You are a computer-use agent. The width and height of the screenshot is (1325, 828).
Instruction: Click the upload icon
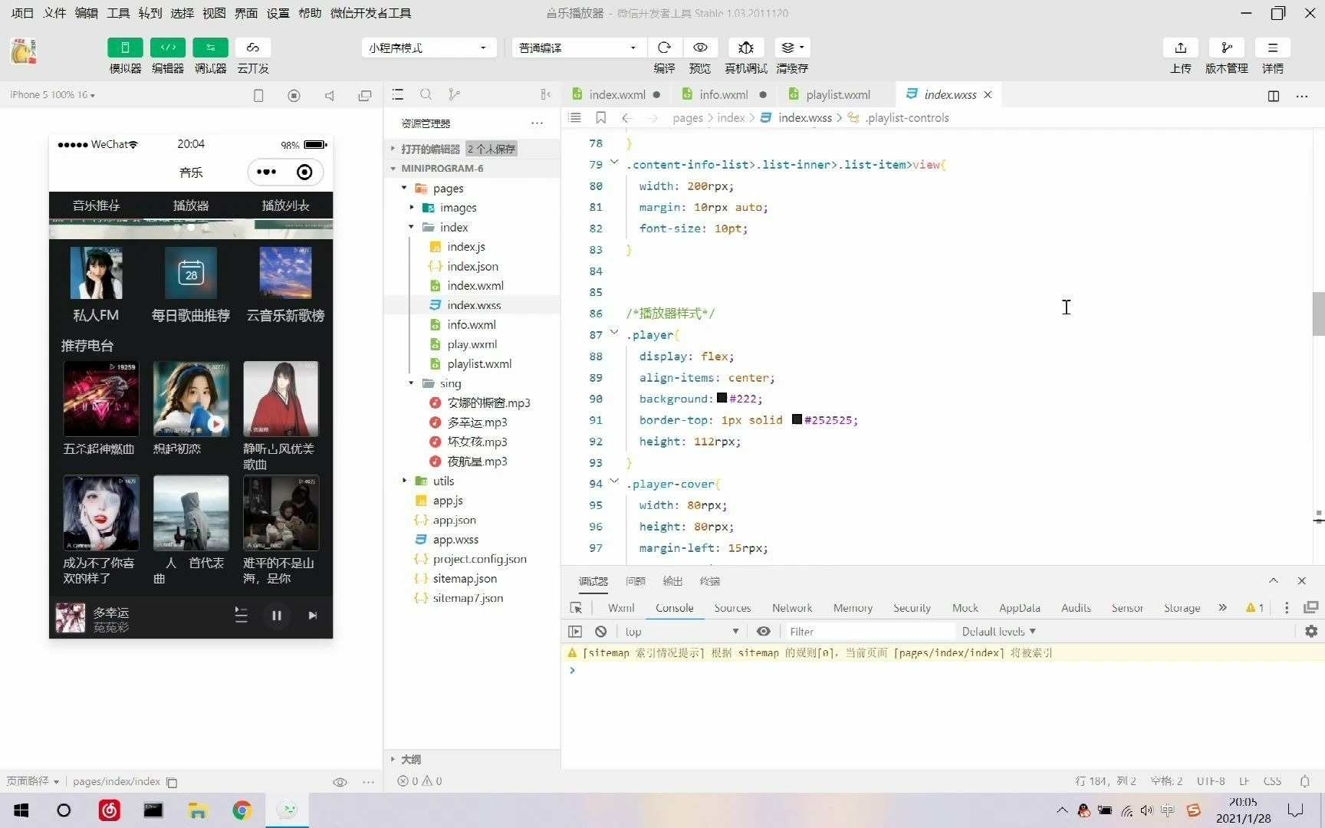[1181, 48]
